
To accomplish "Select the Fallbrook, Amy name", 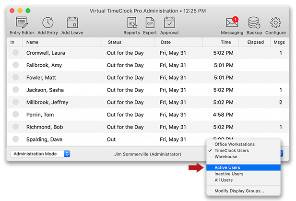I will point(44,65).
